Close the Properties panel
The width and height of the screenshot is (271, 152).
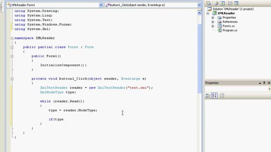[269, 83]
